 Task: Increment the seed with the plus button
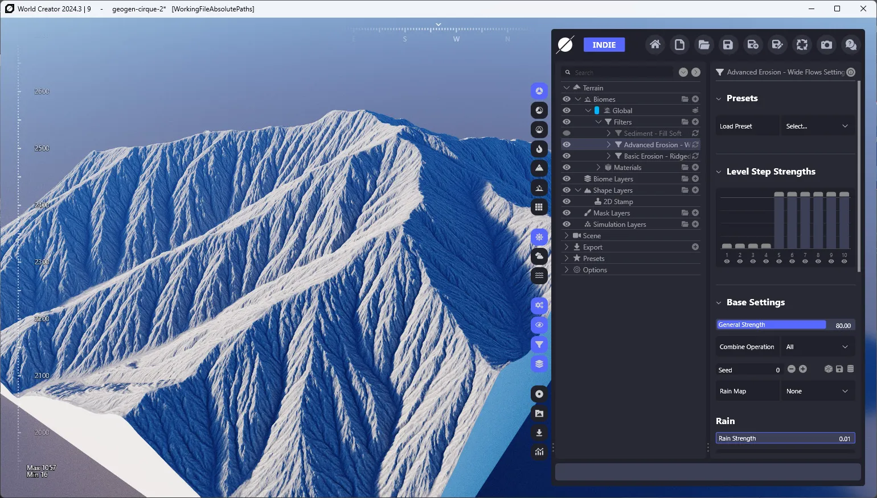tap(803, 369)
